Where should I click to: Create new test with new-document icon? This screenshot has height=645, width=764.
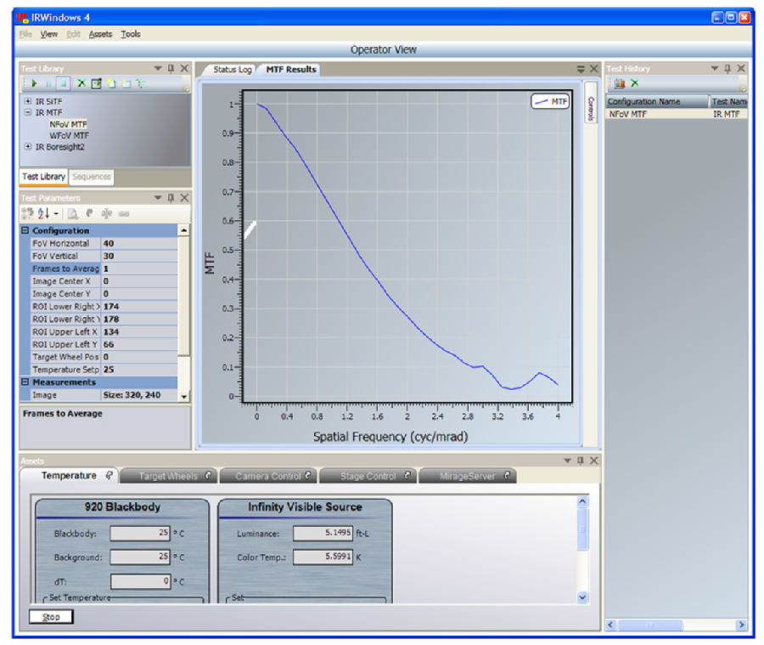click(x=111, y=83)
